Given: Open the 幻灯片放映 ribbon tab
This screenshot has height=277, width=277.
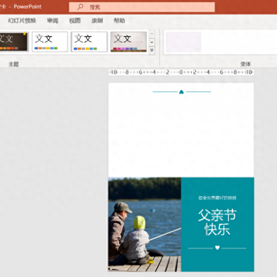Looking at the screenshot, I should 22,21.
